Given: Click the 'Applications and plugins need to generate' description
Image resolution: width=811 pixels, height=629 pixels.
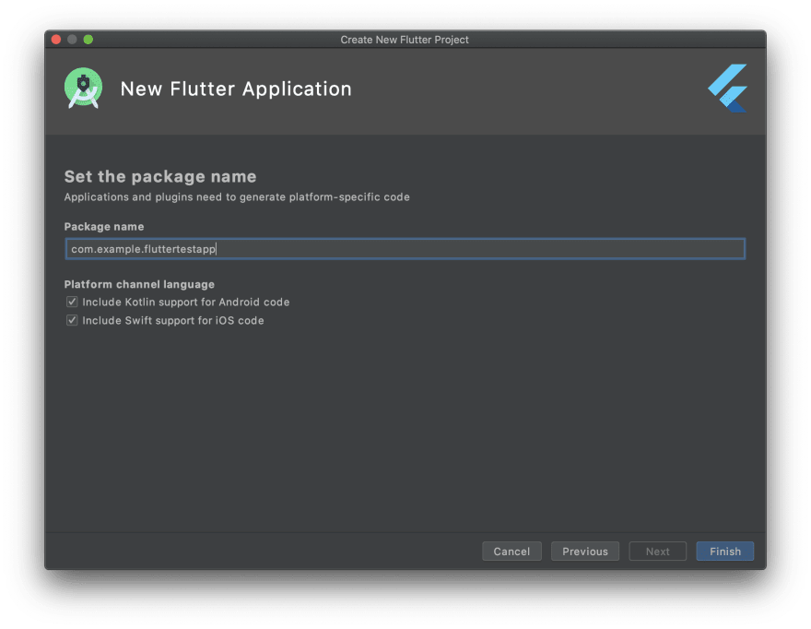Looking at the screenshot, I should (237, 197).
